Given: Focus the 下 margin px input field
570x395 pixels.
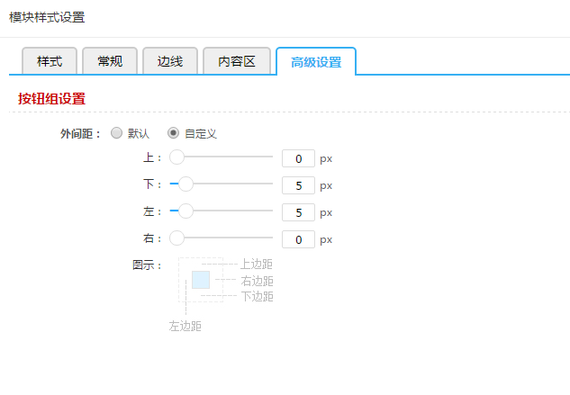Looking at the screenshot, I should pos(298,185).
